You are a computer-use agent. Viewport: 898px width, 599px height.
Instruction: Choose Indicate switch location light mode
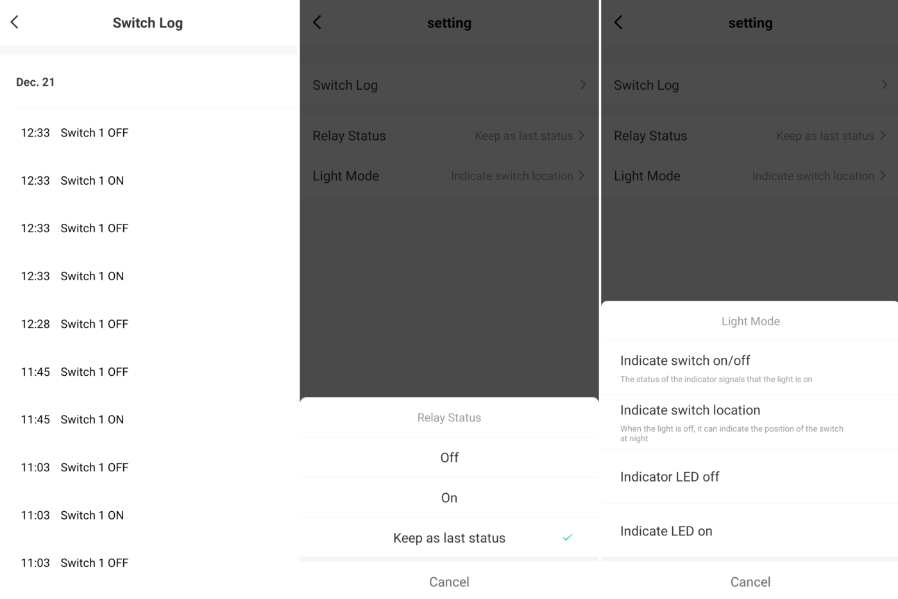[749, 422]
